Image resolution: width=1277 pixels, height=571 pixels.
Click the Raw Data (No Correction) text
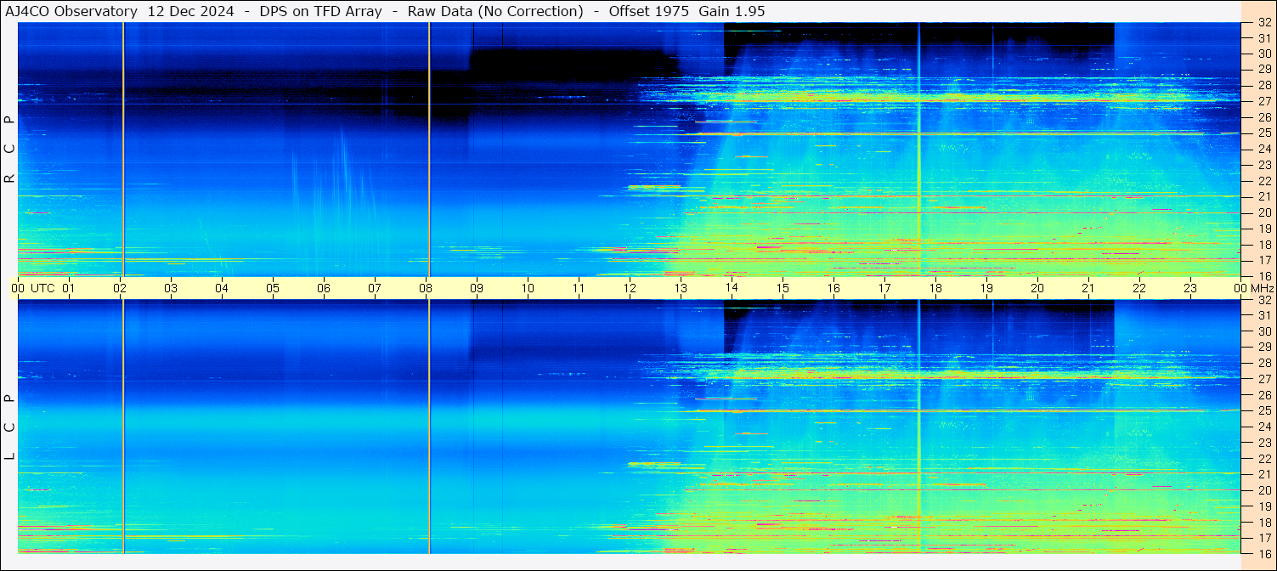click(495, 11)
